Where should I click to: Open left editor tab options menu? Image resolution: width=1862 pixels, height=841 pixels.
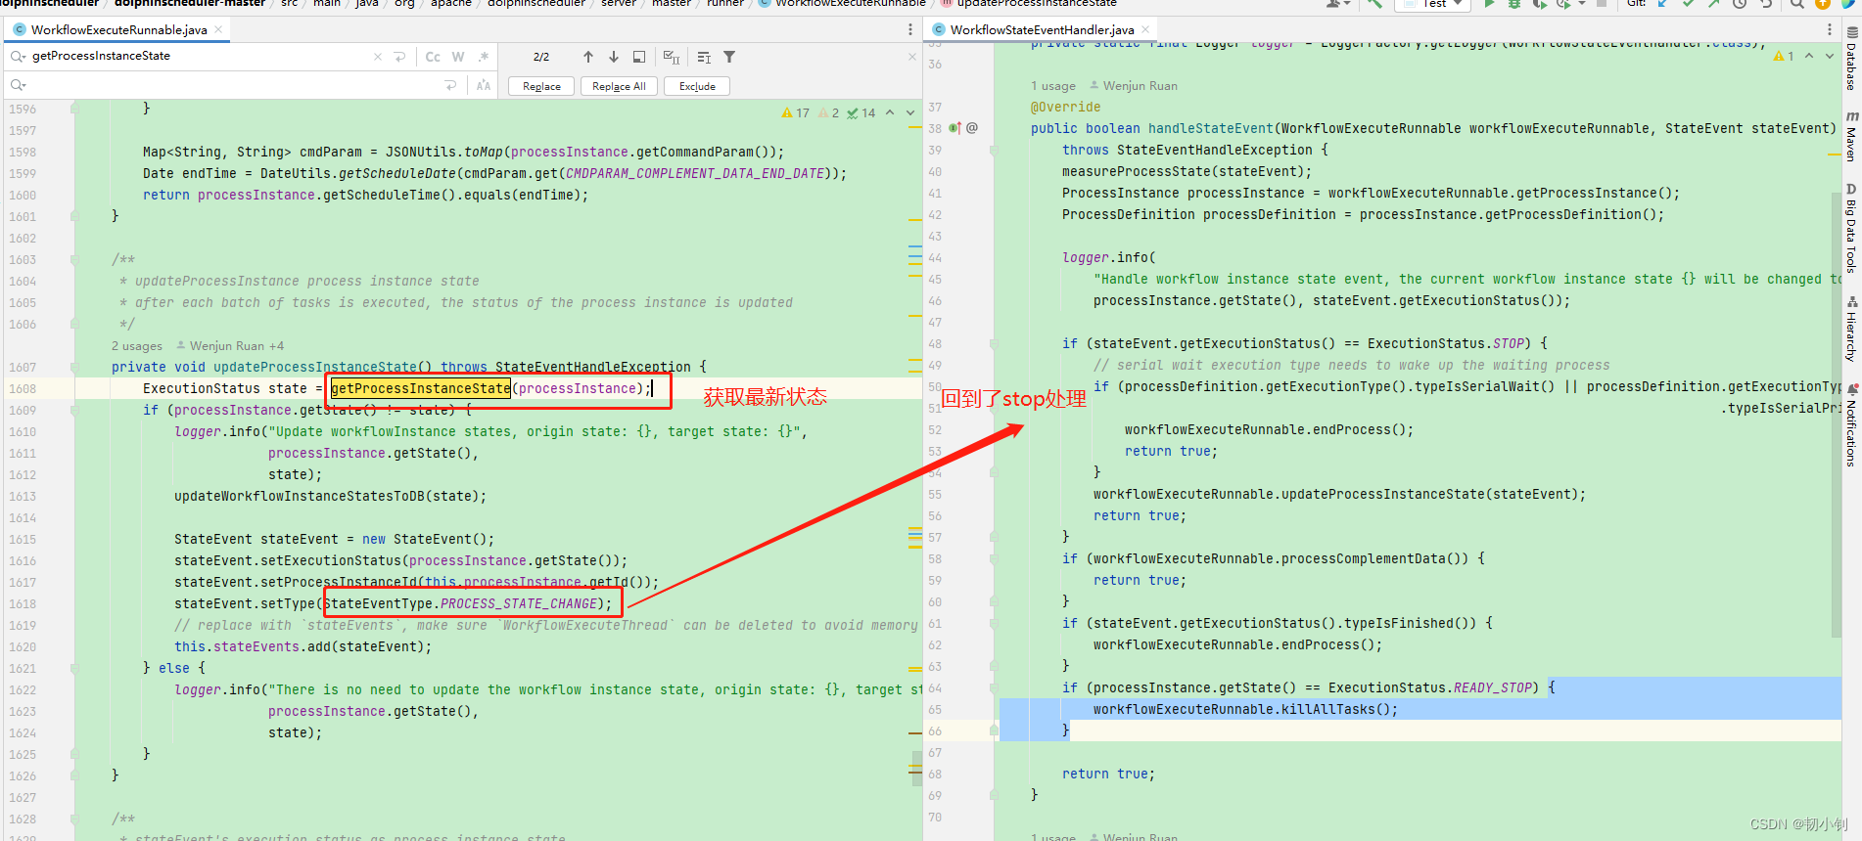pyautogui.click(x=910, y=30)
